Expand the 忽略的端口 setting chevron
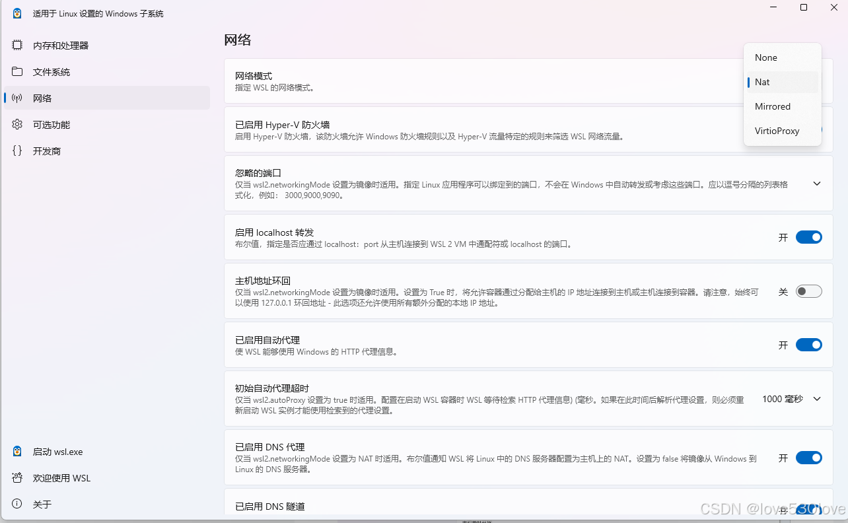The height and width of the screenshot is (523, 848). point(817,184)
